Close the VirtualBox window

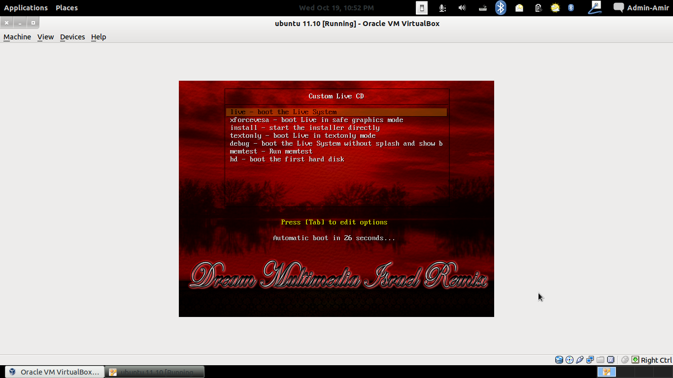pos(6,23)
